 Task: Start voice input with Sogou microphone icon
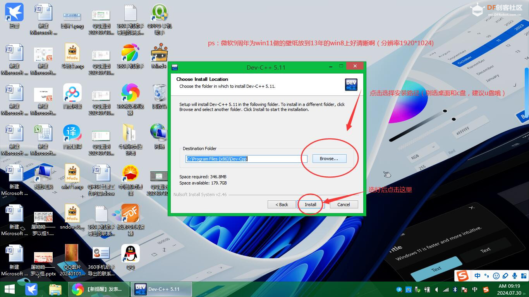(x=515, y=276)
